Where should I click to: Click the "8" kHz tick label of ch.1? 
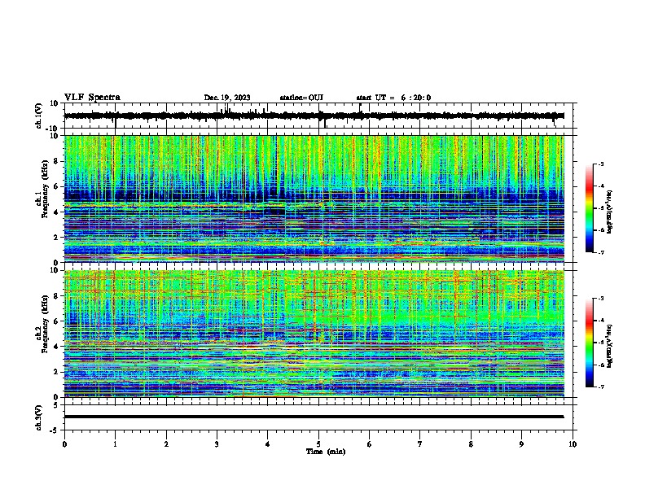(56, 161)
